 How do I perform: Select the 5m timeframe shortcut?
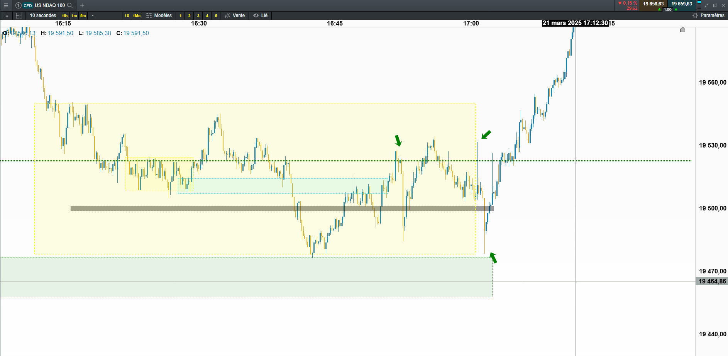pos(83,16)
